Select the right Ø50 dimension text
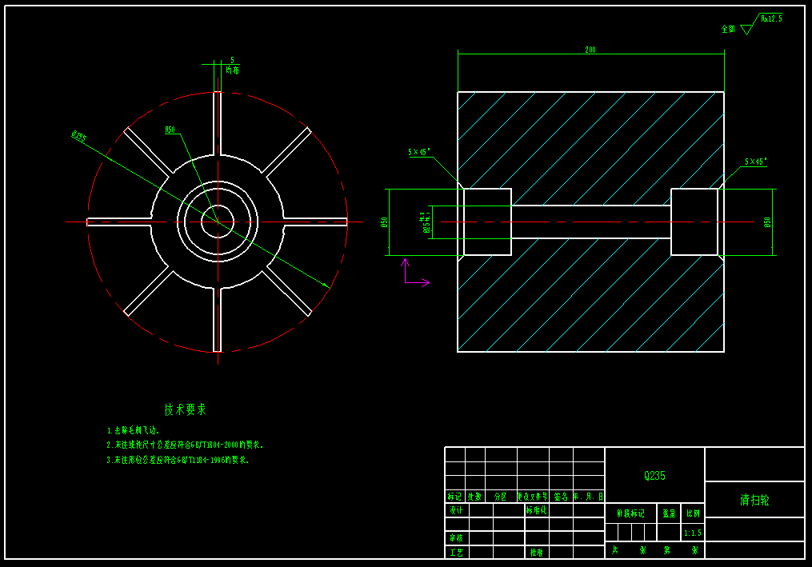Image resolution: width=812 pixels, height=567 pixels. [x=767, y=222]
